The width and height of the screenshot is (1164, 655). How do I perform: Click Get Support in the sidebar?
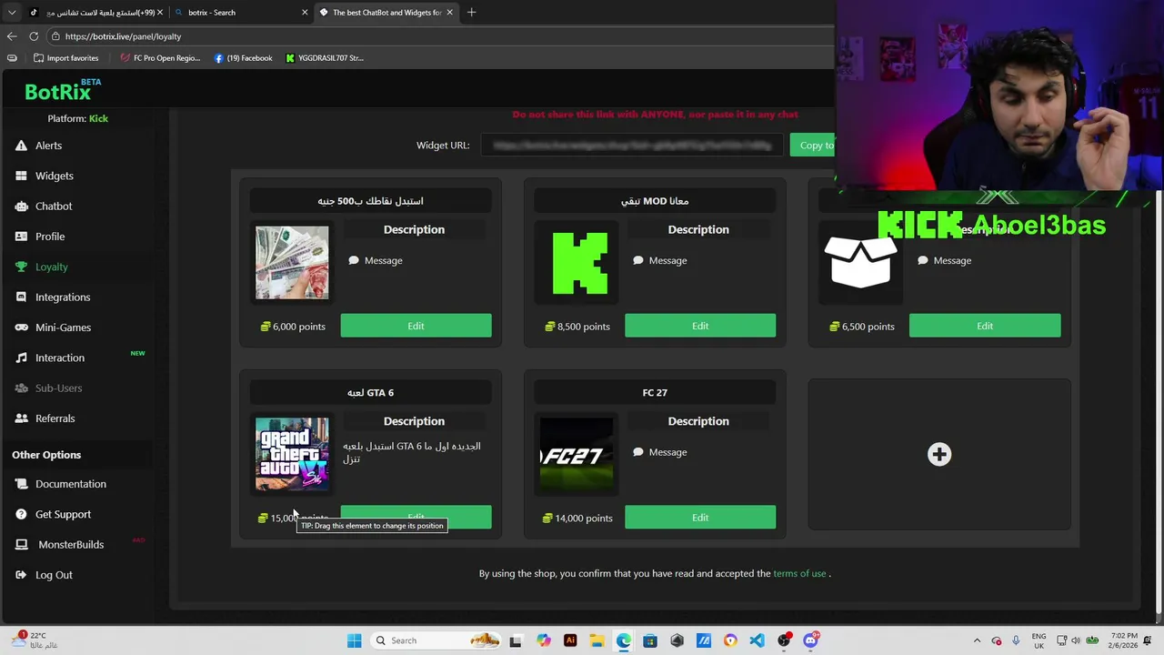click(x=53, y=514)
